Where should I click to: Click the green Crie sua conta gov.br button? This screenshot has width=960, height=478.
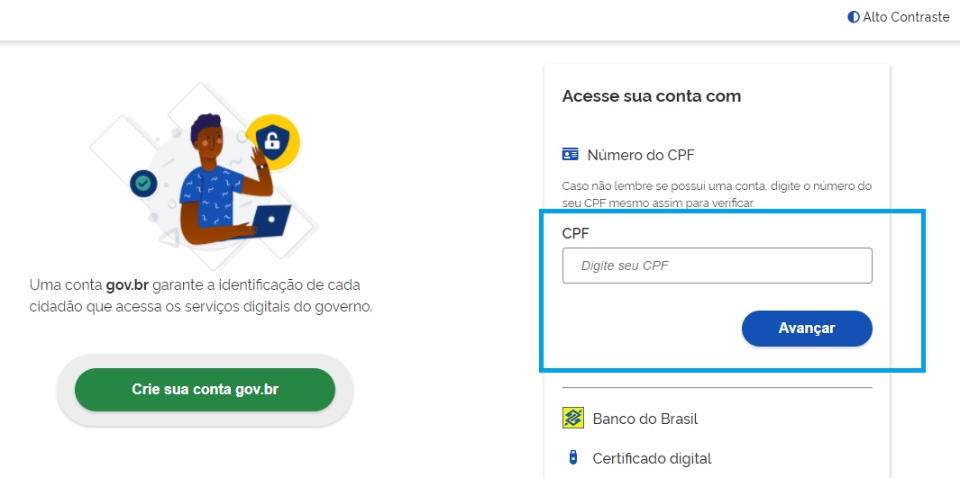click(206, 390)
